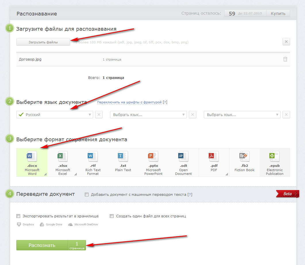This screenshot has height=265, width=305.
Task: Select the .txt Plain Text format icon
Action: coord(123,156)
